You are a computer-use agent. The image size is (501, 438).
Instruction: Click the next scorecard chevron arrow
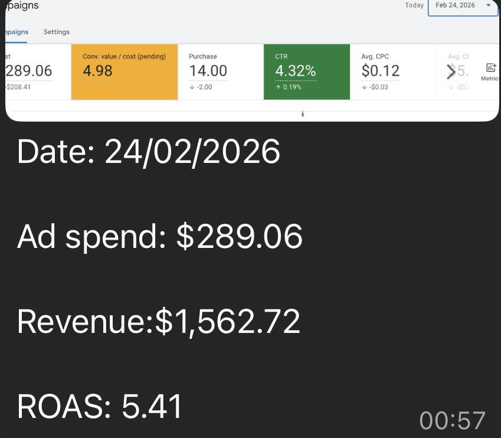(x=451, y=72)
